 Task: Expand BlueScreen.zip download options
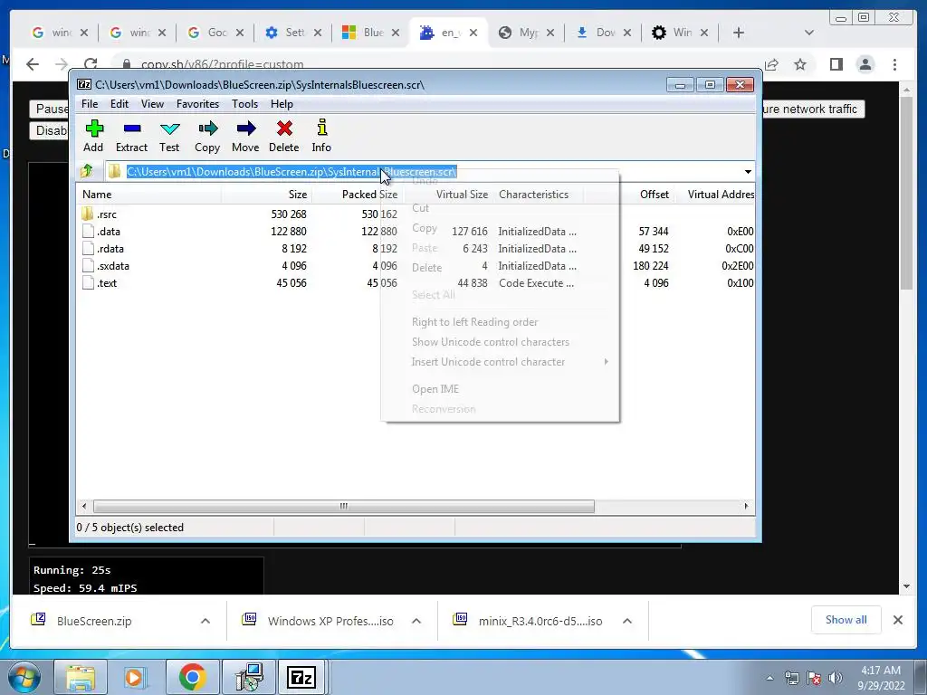(205, 621)
